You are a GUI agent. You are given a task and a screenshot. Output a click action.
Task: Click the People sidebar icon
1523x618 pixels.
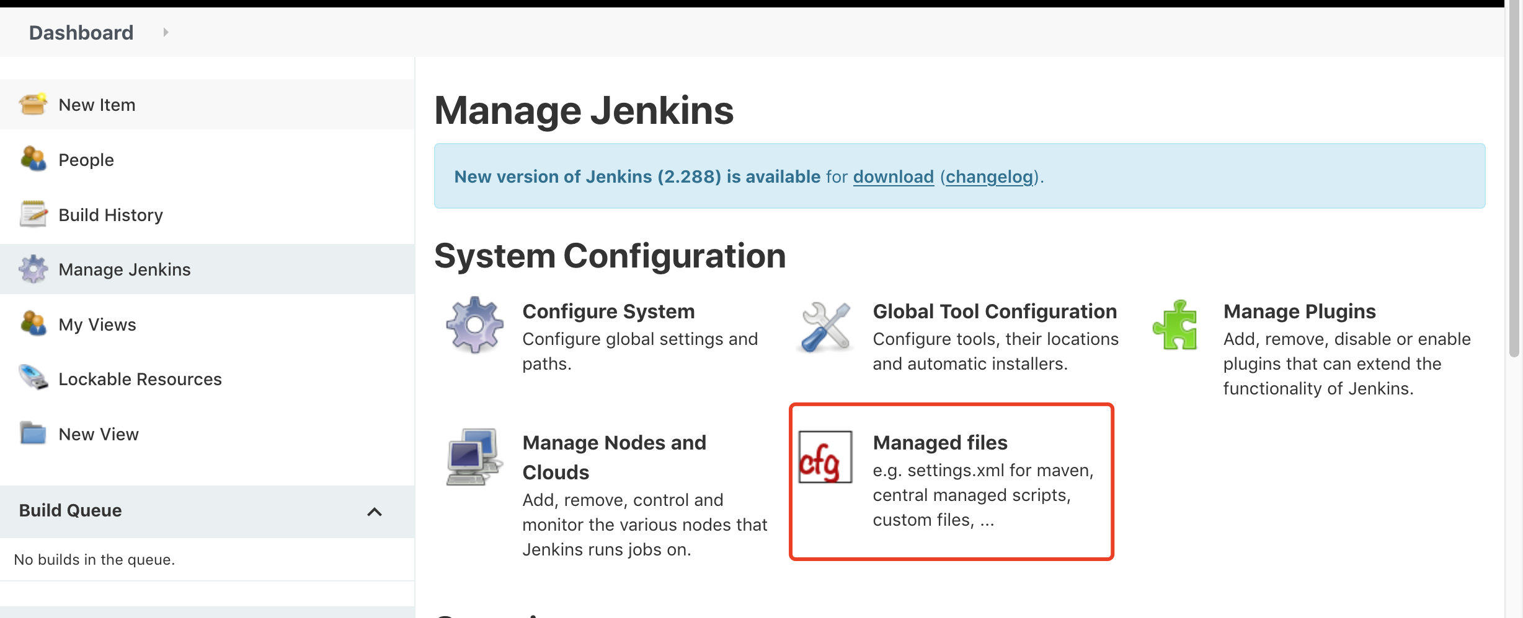coord(33,159)
